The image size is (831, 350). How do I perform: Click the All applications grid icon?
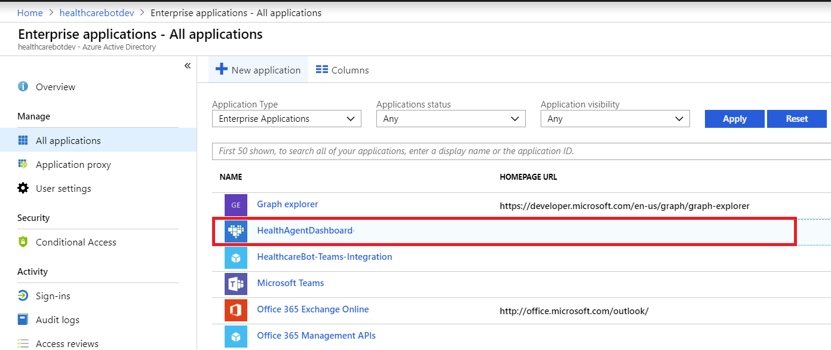(23, 140)
